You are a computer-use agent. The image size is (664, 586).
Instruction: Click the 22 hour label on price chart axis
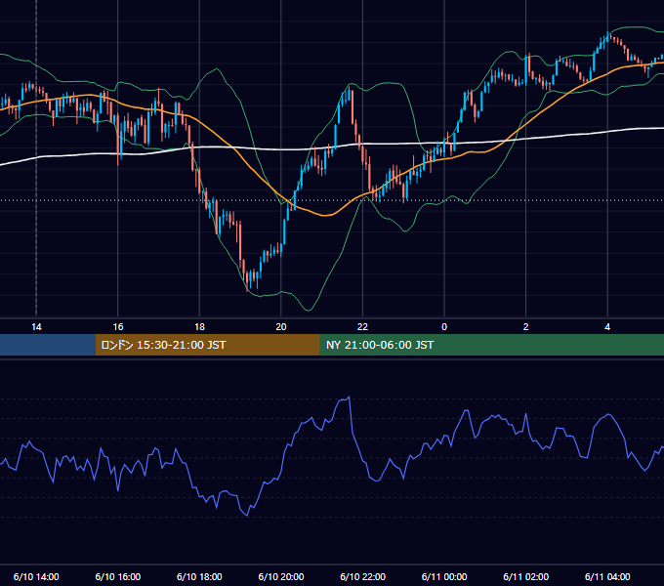(362, 327)
